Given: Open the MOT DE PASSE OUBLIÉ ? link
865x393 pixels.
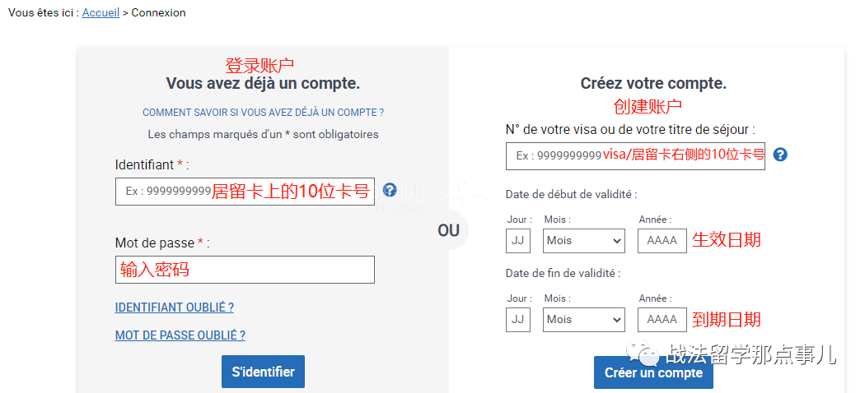Looking at the screenshot, I should click(x=180, y=335).
